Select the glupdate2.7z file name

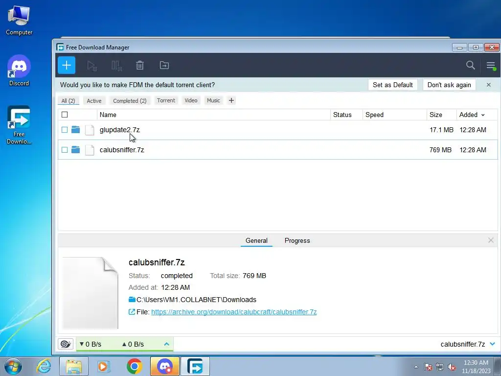click(119, 130)
